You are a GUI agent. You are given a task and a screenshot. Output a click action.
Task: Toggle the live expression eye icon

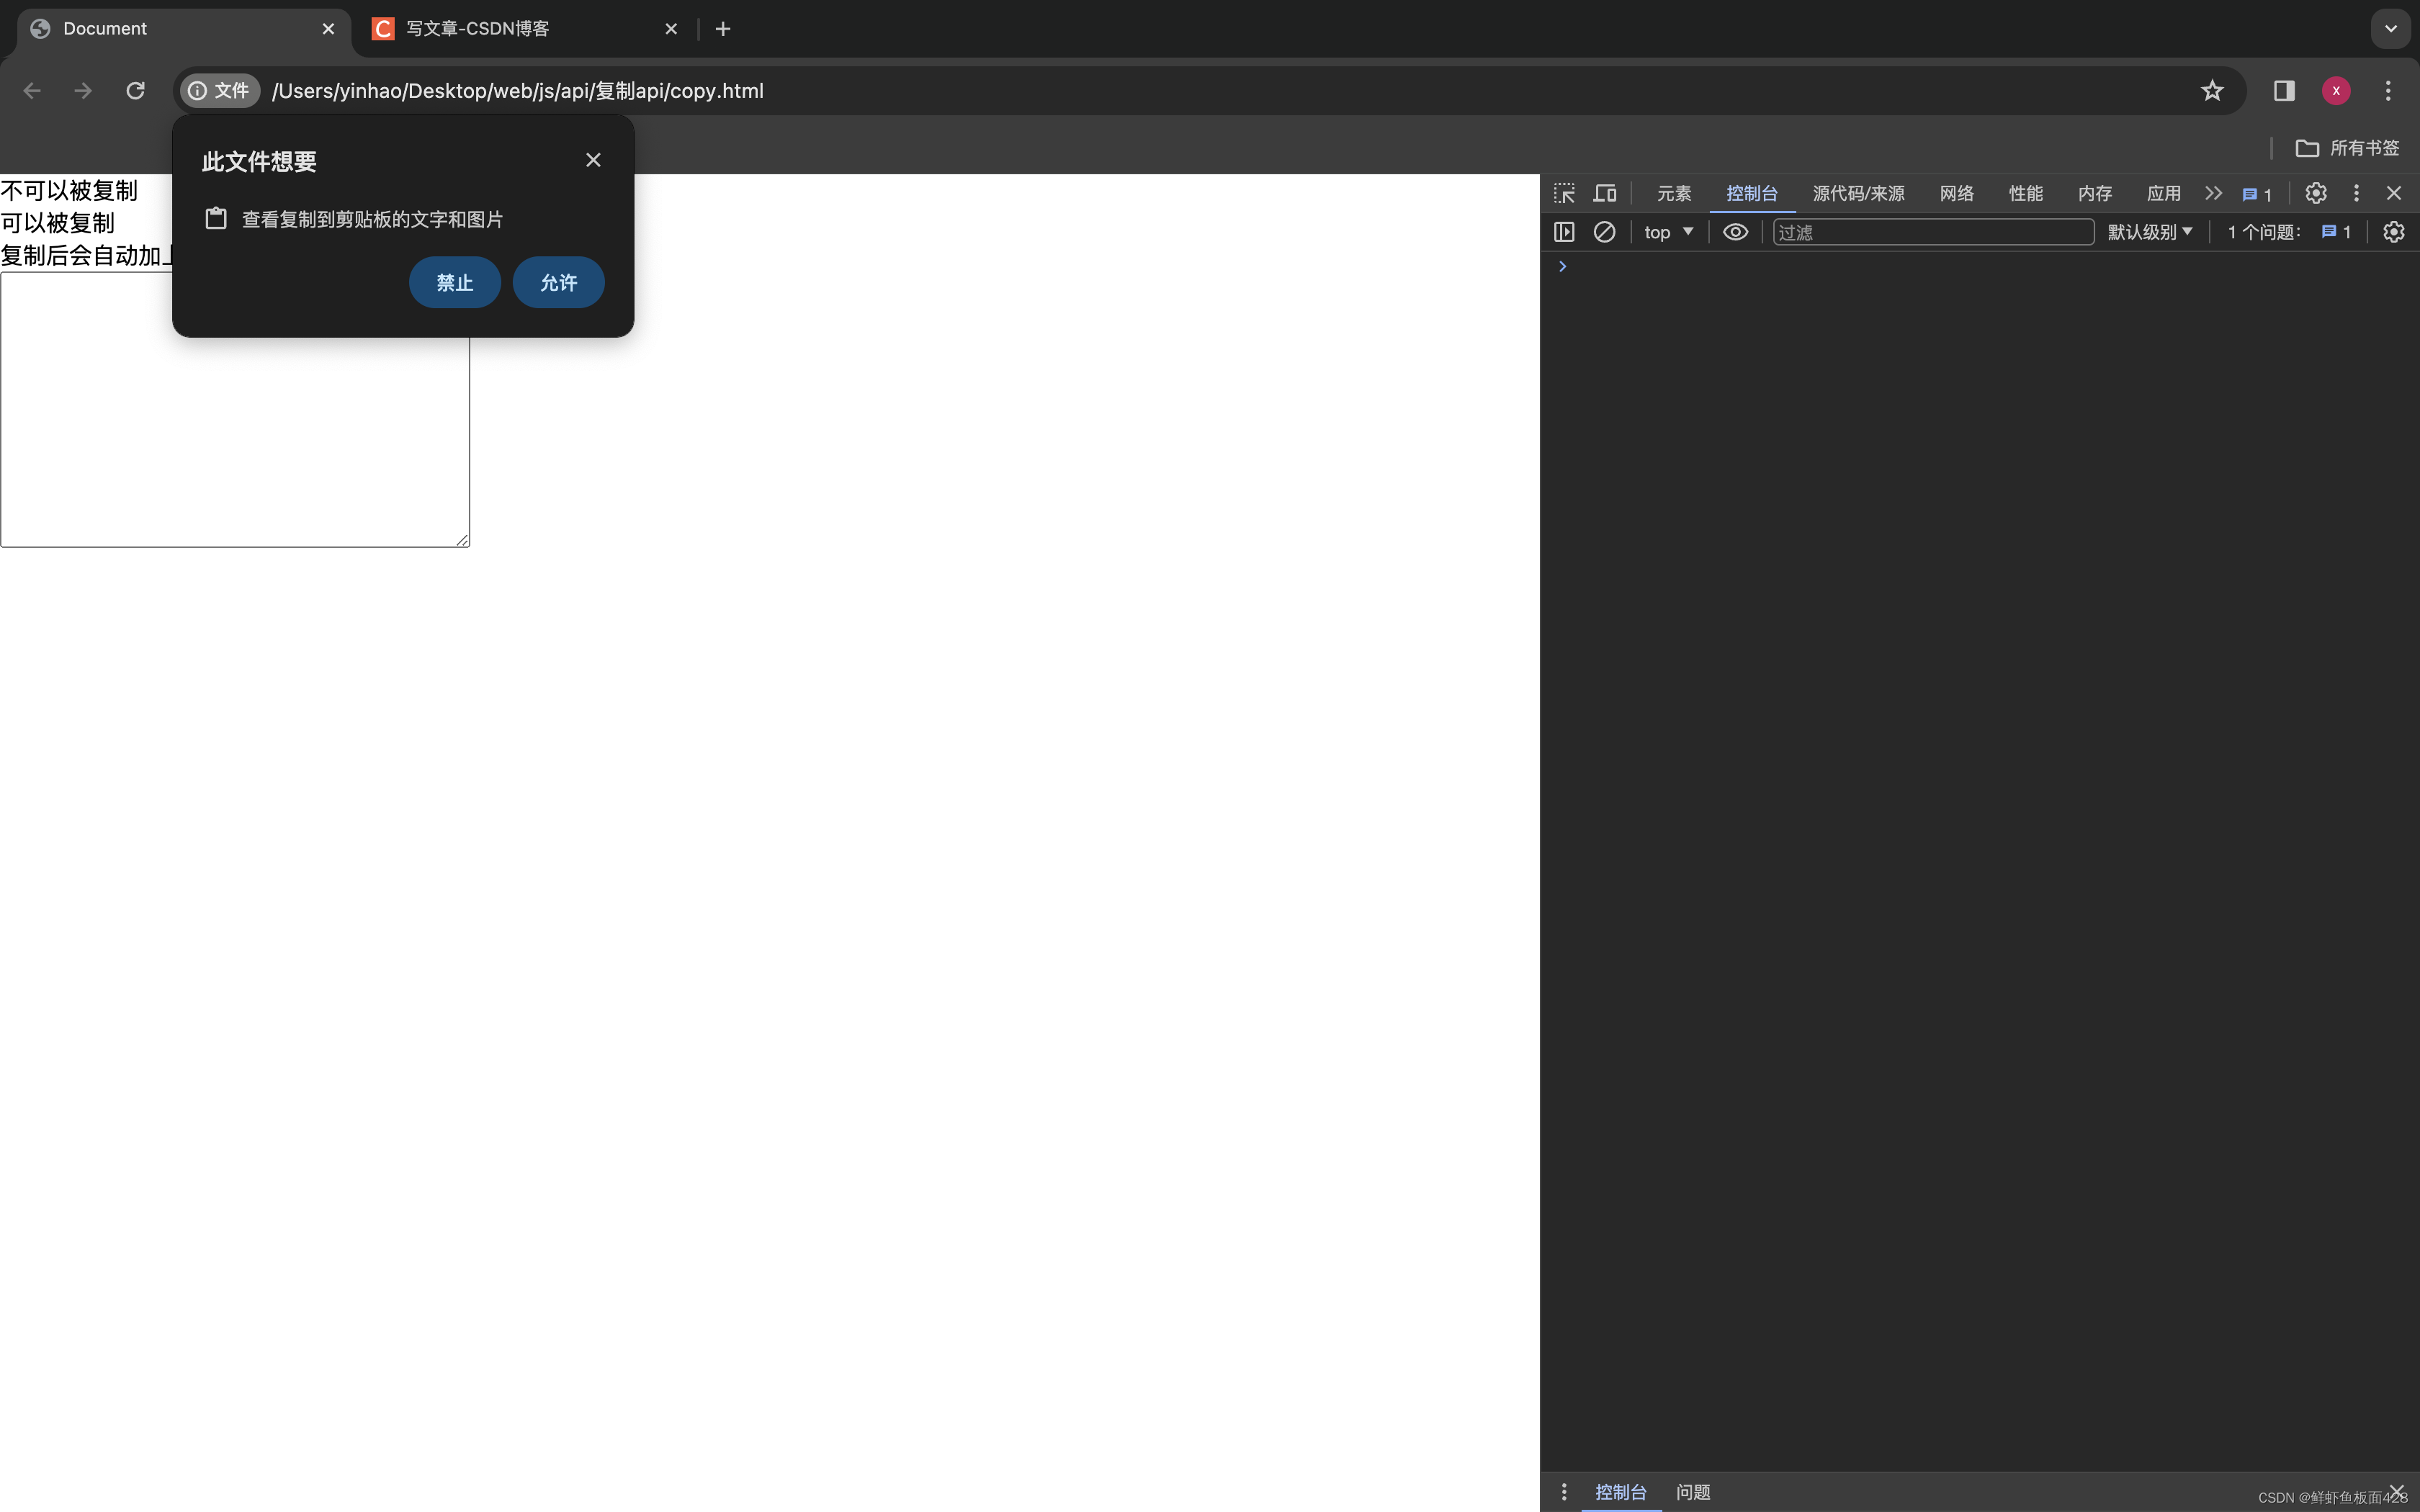point(1736,232)
